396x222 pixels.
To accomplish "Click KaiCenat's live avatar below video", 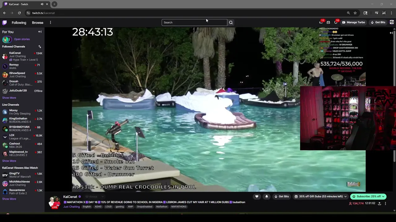I will pos(54,202).
